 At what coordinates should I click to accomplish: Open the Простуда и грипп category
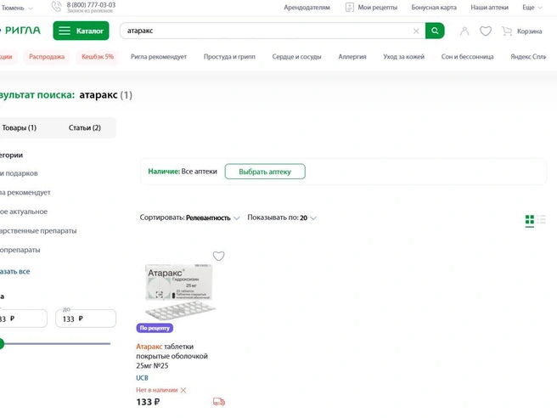229,57
